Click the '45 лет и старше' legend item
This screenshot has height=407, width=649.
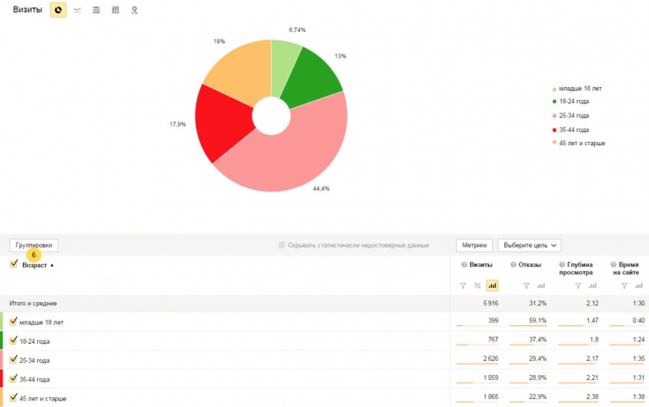pos(582,144)
